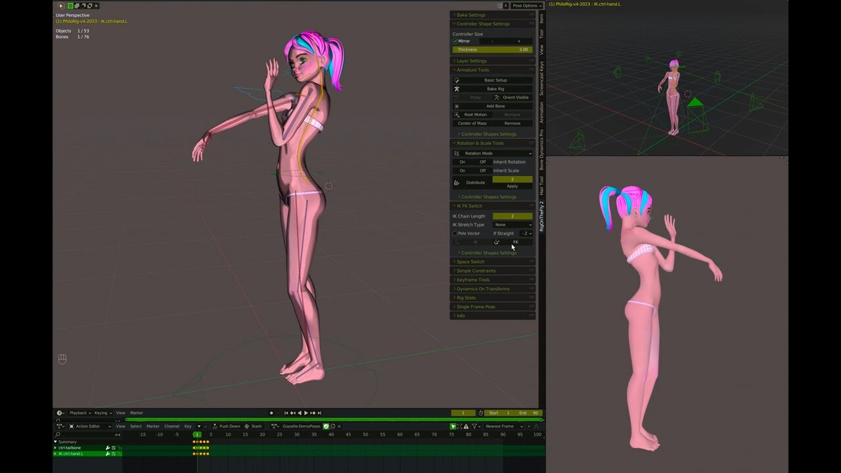Adjust the Thickness slider set to 3.00
Viewport: 841px width, 473px height.
pyautogui.click(x=489, y=49)
